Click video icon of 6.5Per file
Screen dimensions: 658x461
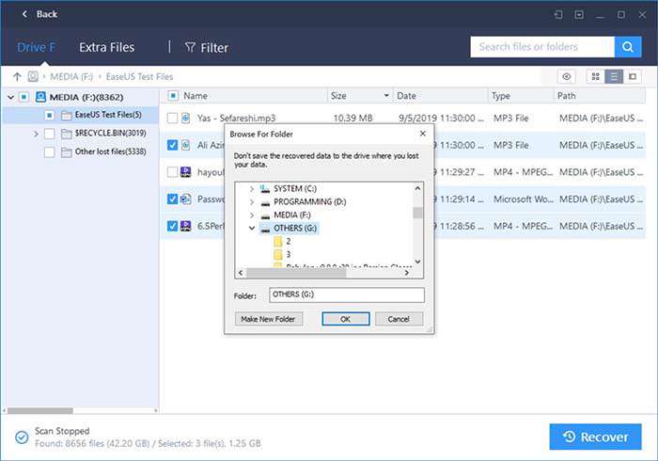(185, 226)
